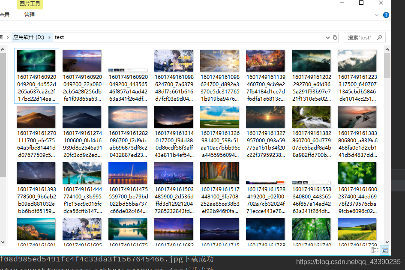
Task: Select dark night horizon thumbnail 017700_f94d38
Action: (x=174, y=117)
